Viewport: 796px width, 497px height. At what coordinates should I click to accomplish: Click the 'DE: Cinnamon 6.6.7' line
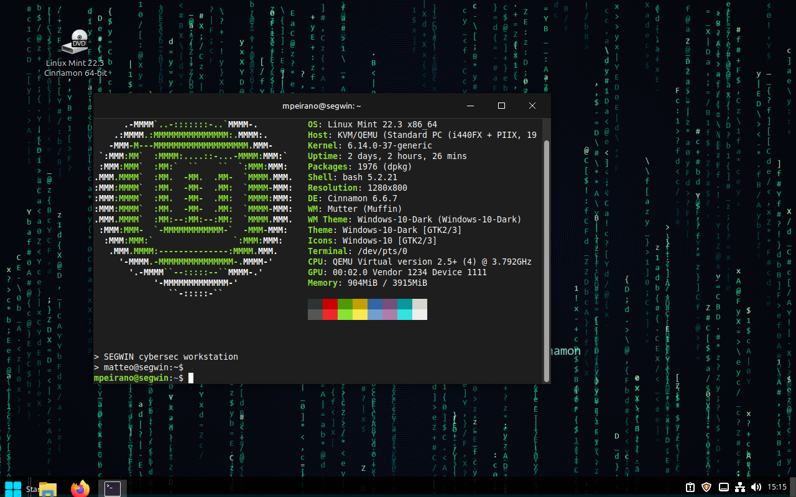point(353,198)
